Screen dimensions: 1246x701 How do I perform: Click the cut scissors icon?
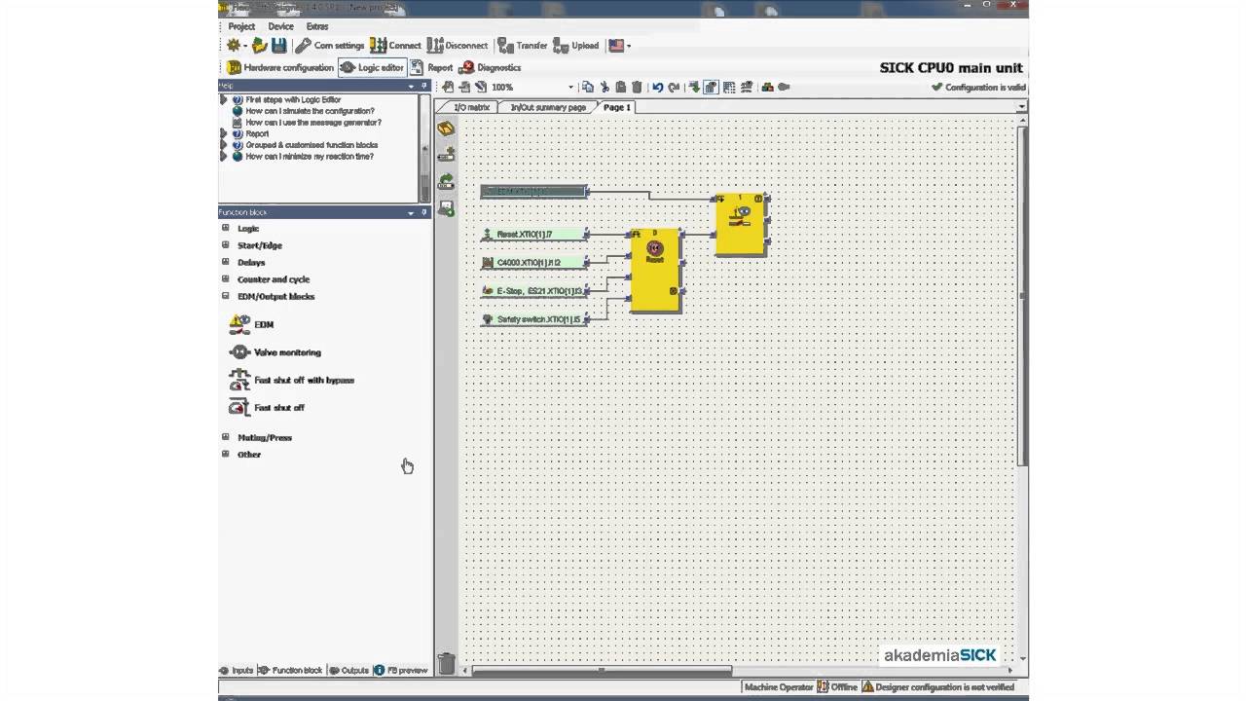[605, 87]
